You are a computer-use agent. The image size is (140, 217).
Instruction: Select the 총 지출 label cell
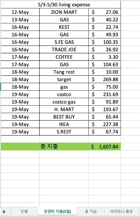coord(49,146)
